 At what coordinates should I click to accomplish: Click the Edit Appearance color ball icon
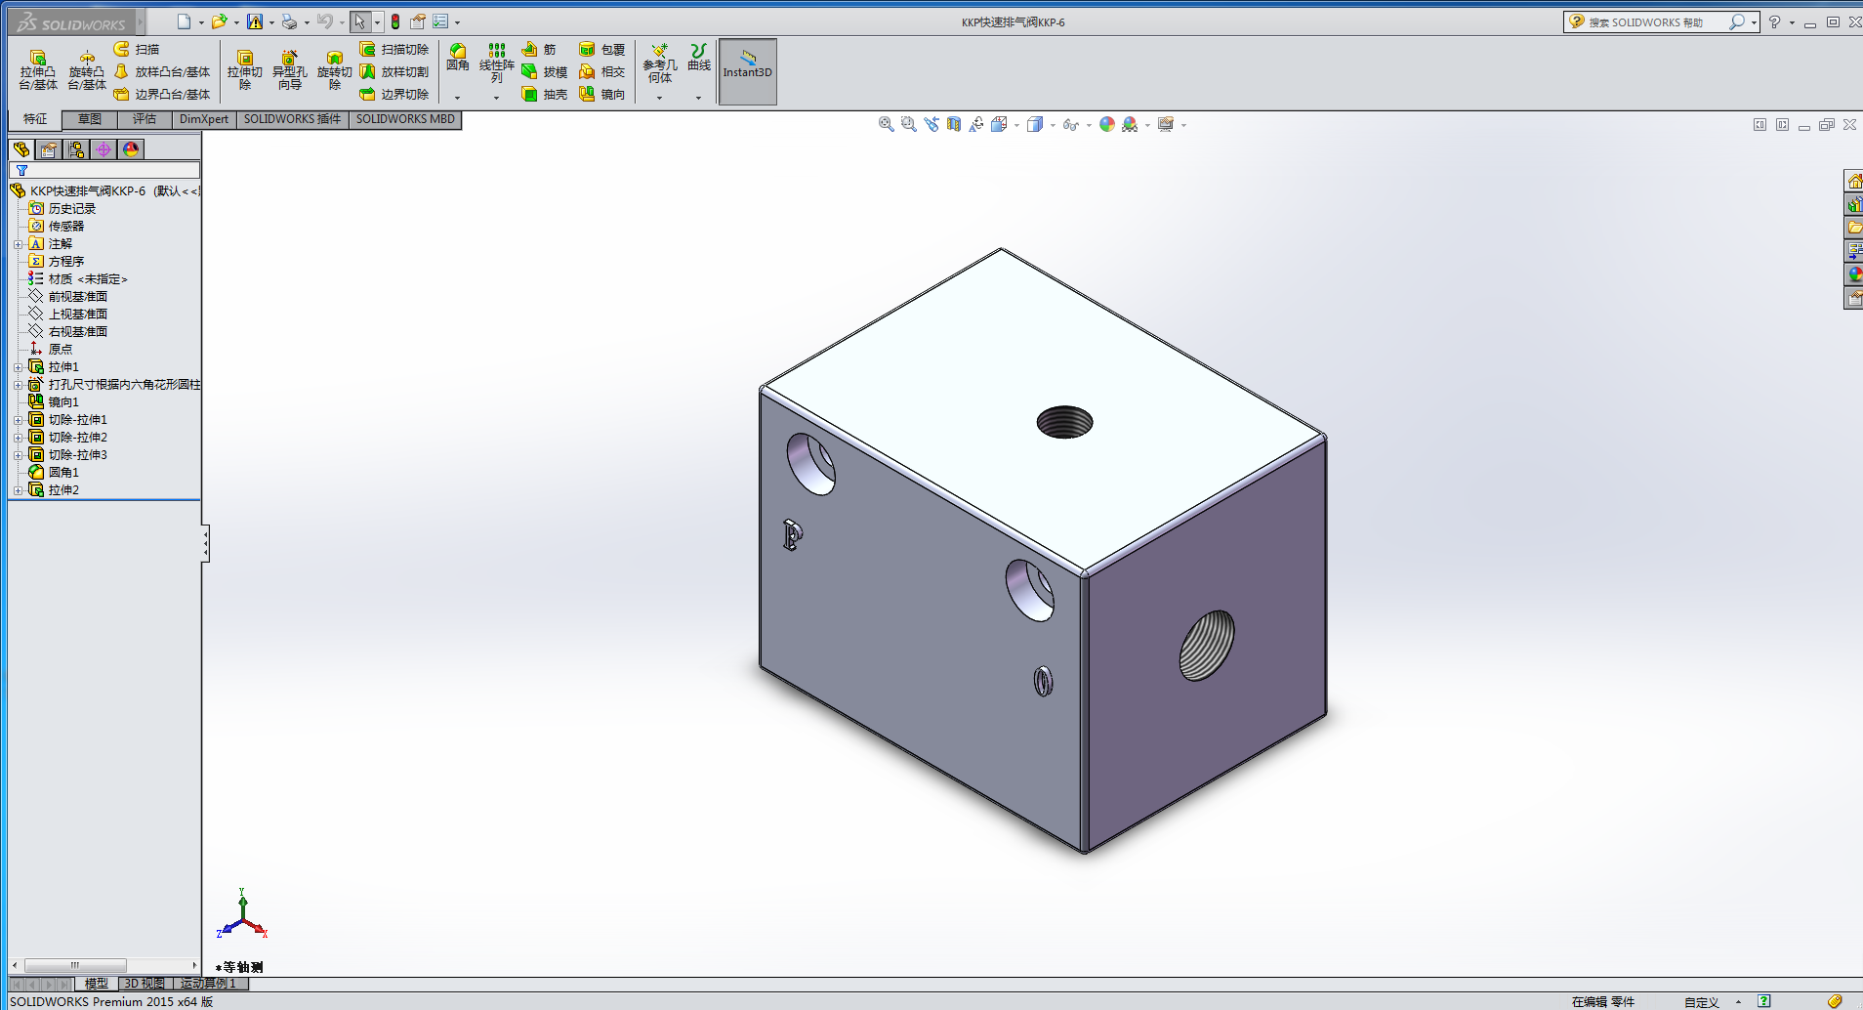coord(1106,124)
